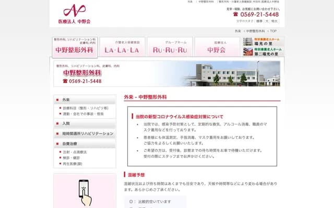Select the LA・LA・LA facility tab
This screenshot has width=334, height=208.
click(122, 47)
